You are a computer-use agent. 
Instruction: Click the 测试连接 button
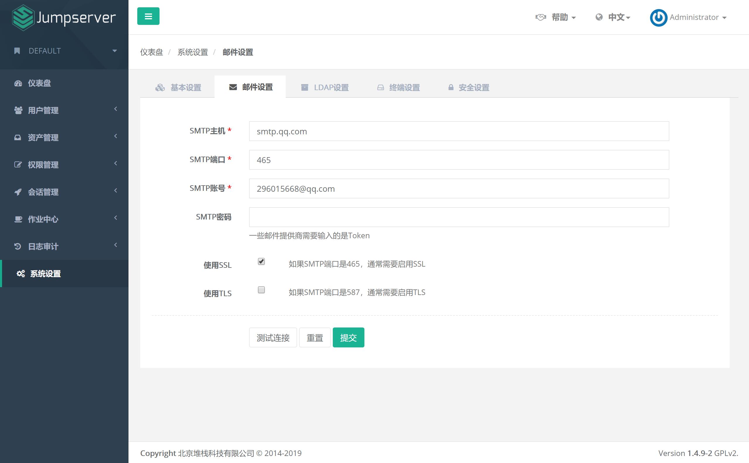(x=273, y=337)
